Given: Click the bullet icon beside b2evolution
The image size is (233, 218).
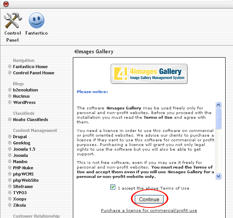Looking at the screenshot, I should coord(10,90).
